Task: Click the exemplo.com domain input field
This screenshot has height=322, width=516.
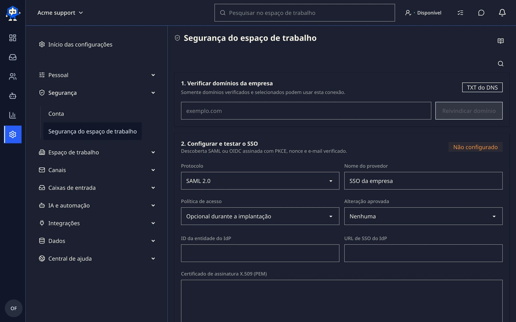Action: click(306, 111)
